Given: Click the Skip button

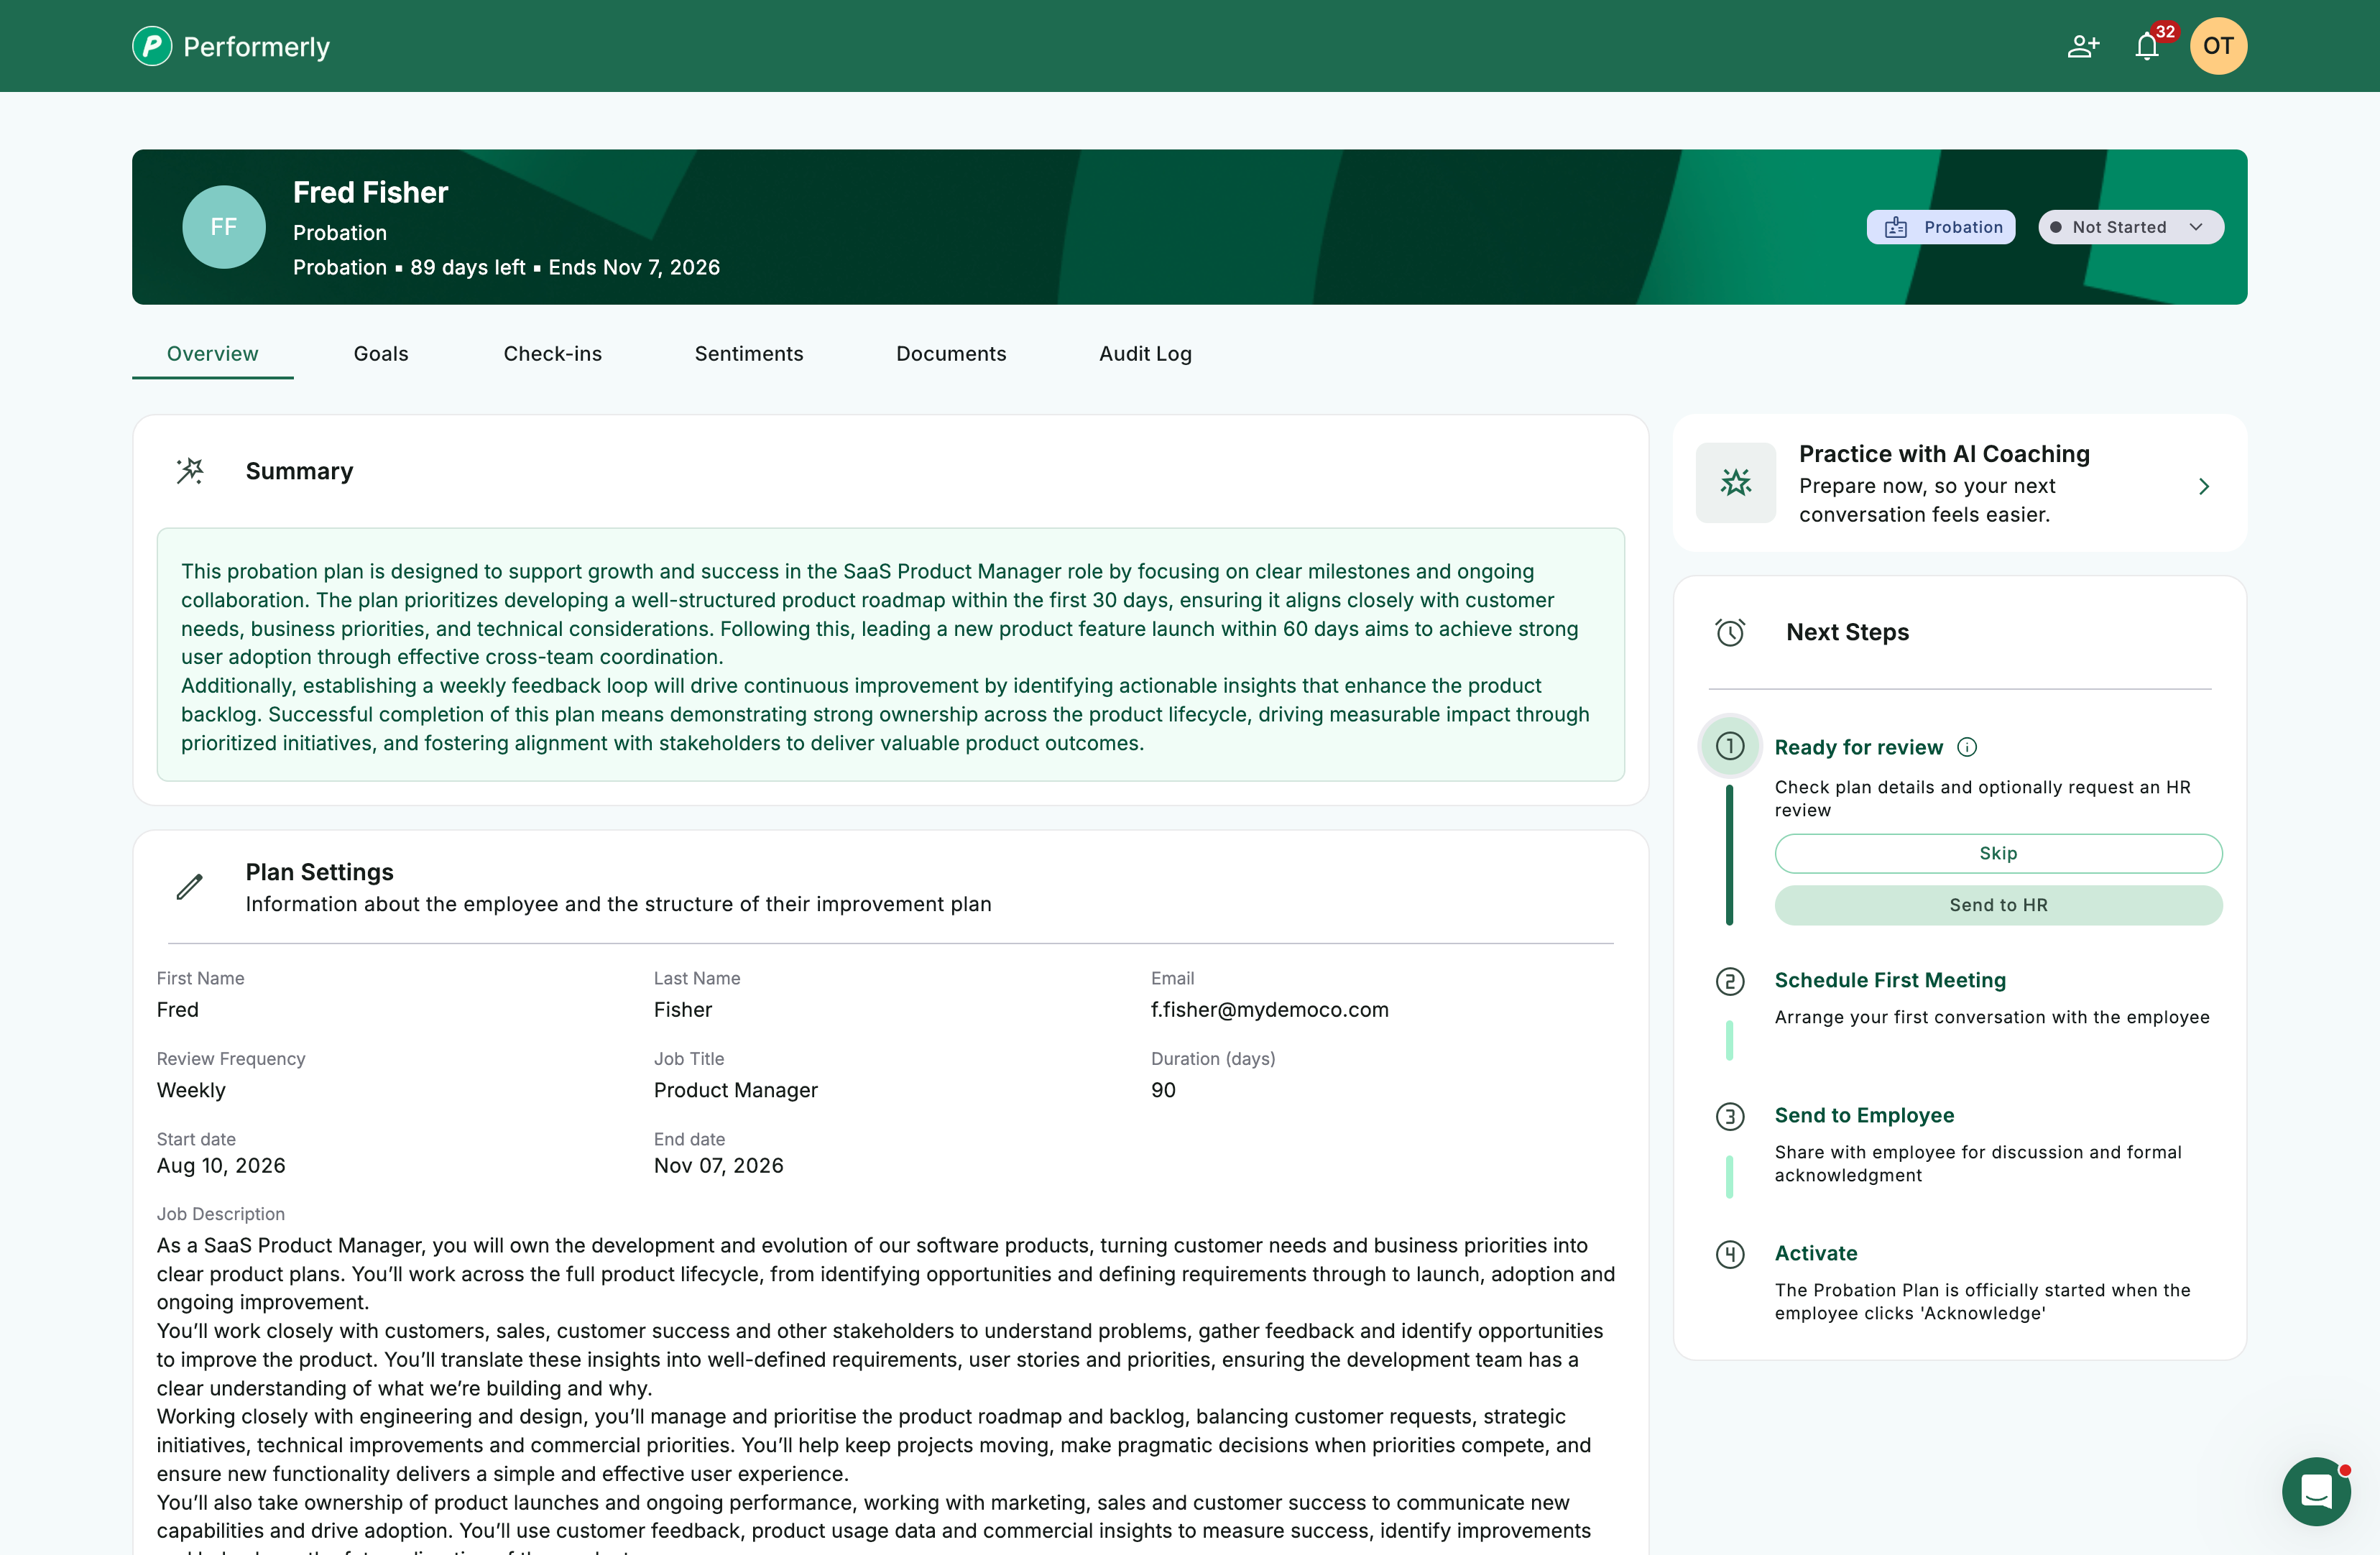Looking at the screenshot, I should 1998,853.
